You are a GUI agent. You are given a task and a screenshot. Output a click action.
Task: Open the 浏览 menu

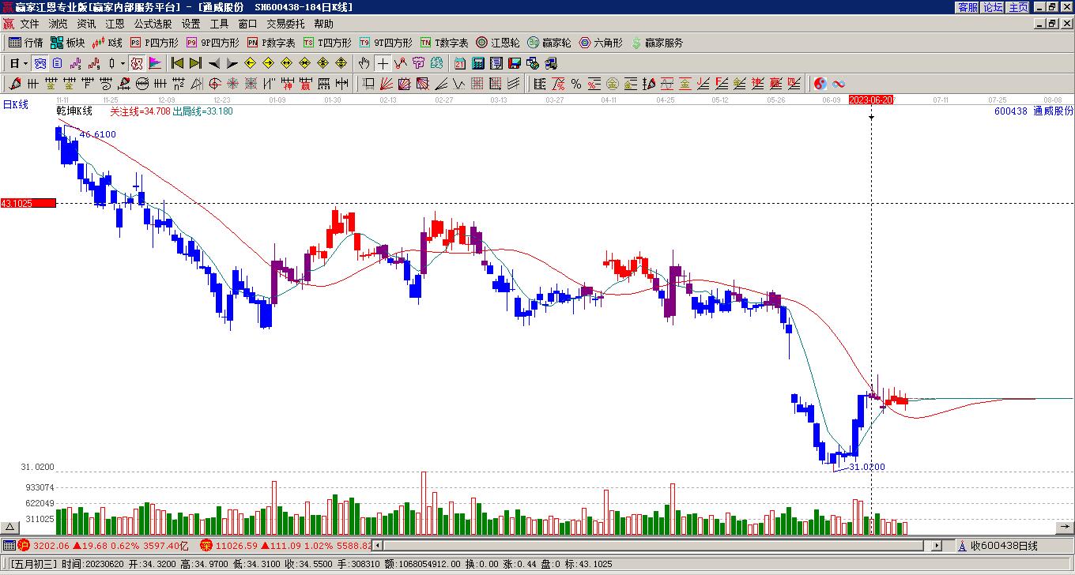58,24
